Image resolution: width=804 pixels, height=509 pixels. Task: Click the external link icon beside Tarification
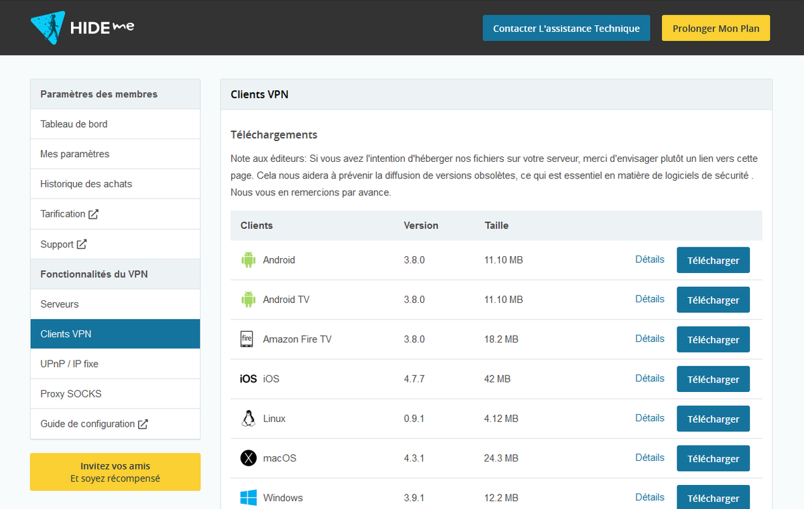[x=94, y=214]
